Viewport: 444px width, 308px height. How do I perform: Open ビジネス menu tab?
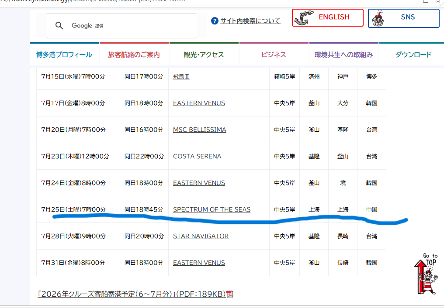point(274,55)
